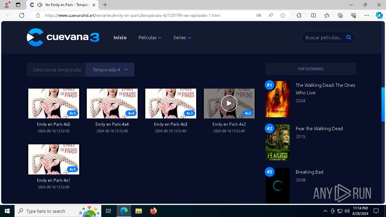Image resolution: width=386 pixels, height=217 pixels.
Task: Open the Edge profile icon
Action: 7,5
